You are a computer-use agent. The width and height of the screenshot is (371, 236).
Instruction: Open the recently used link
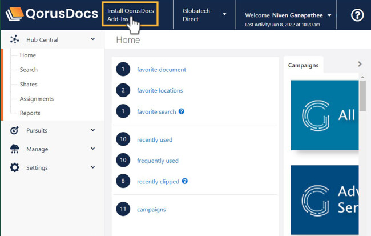155,140
